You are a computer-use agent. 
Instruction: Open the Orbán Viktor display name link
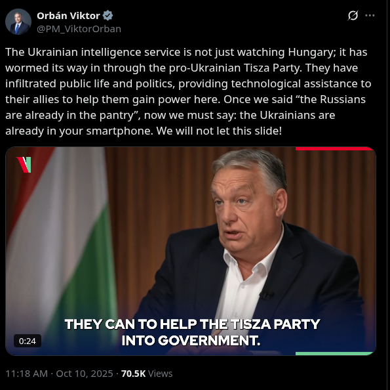coord(68,16)
